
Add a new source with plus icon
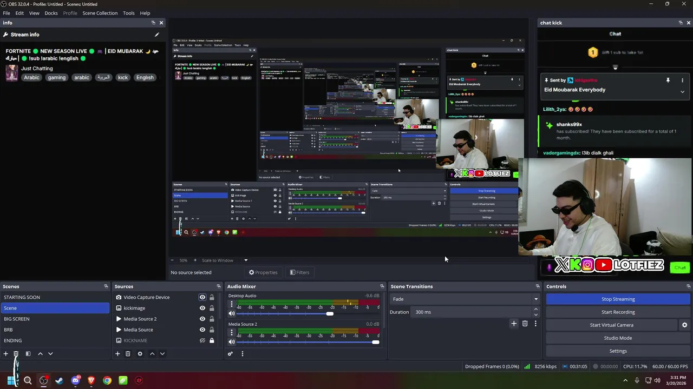pyautogui.click(x=117, y=354)
